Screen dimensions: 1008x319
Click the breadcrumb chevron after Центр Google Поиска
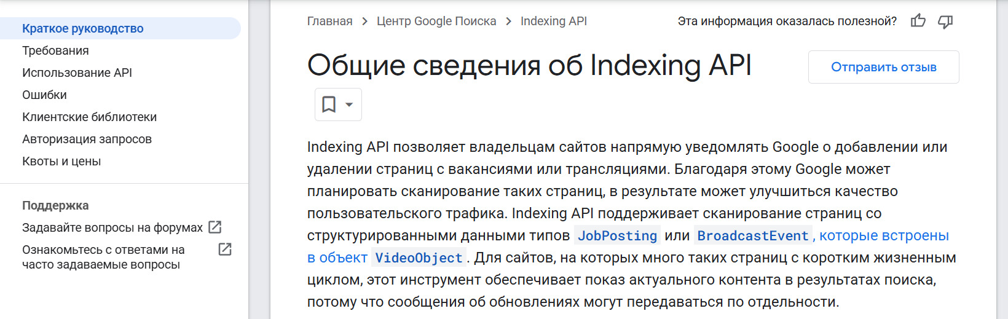[x=508, y=22]
